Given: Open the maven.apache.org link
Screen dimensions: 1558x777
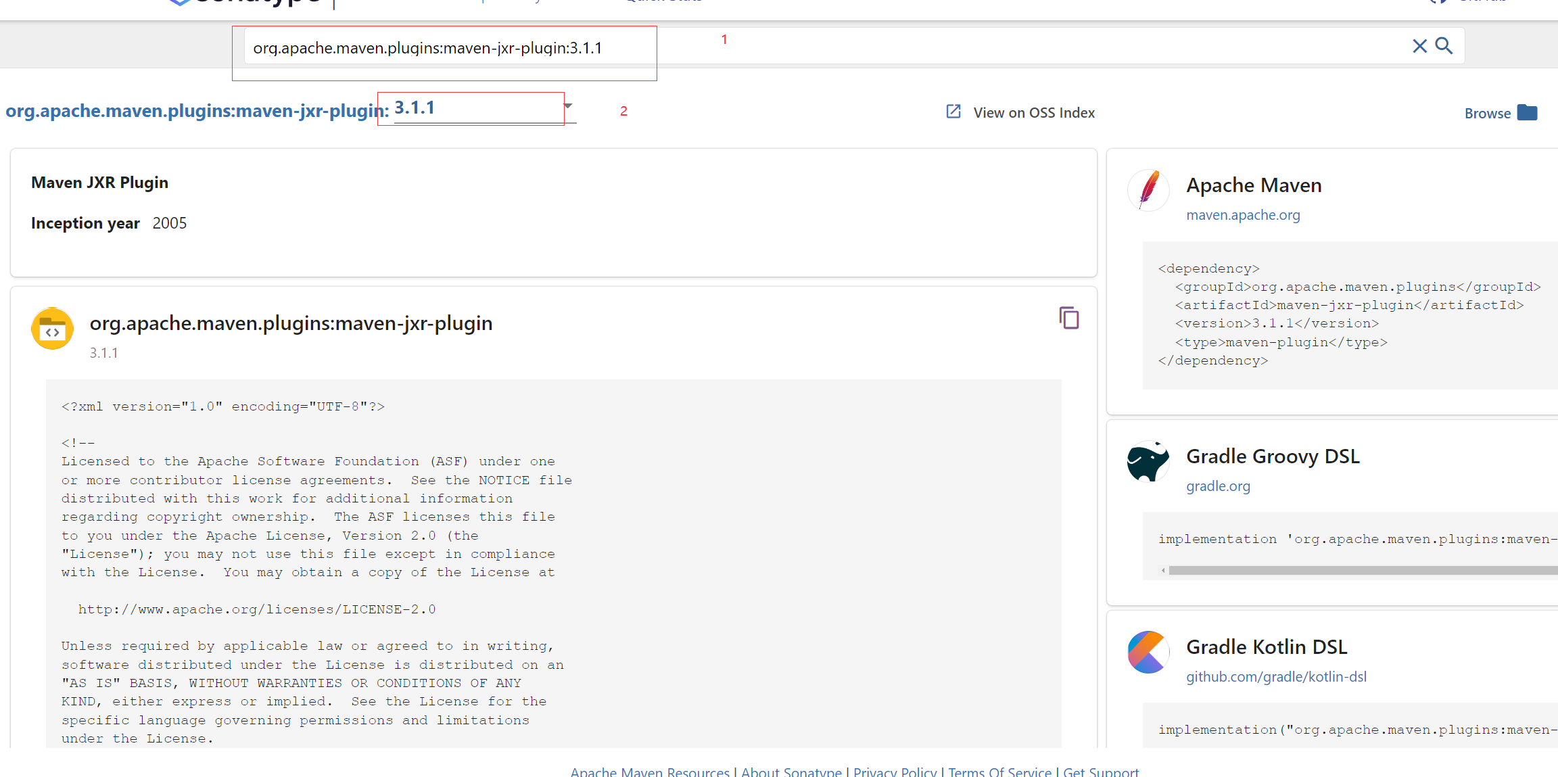Looking at the screenshot, I should 1243,215.
